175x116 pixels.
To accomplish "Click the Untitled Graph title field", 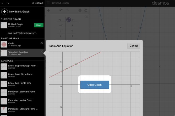I will tap(61, 3).
